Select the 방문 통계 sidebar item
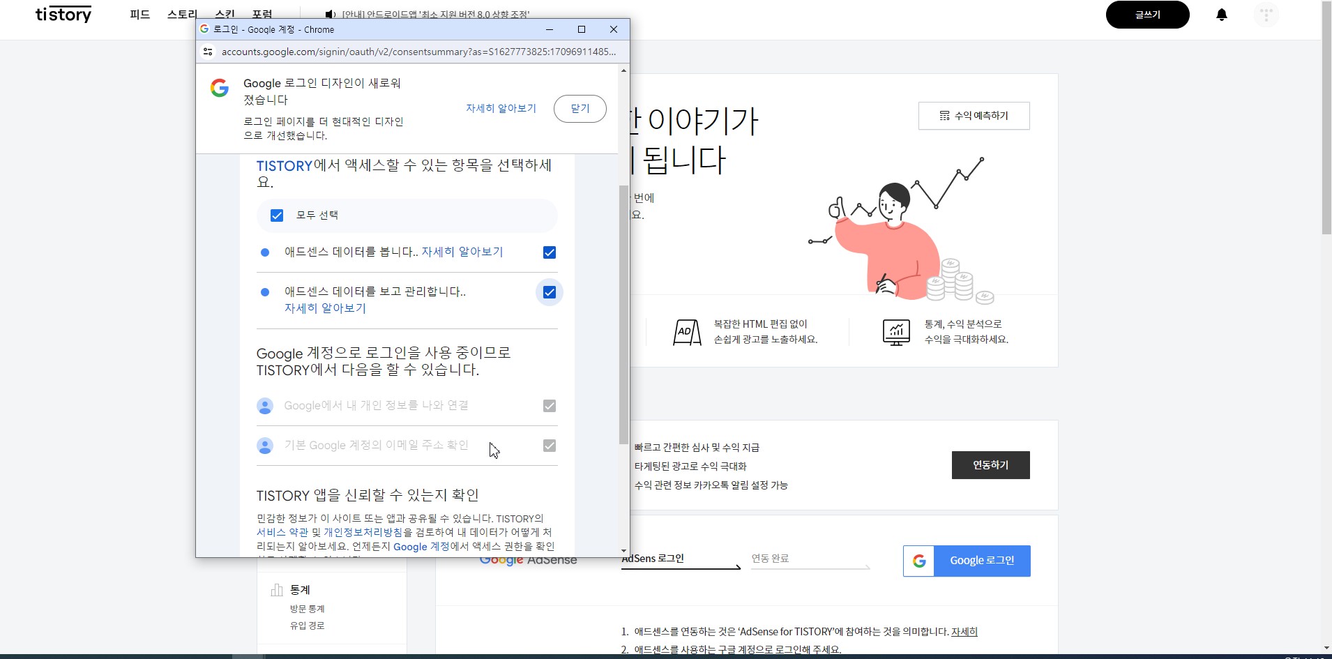 (x=308, y=609)
